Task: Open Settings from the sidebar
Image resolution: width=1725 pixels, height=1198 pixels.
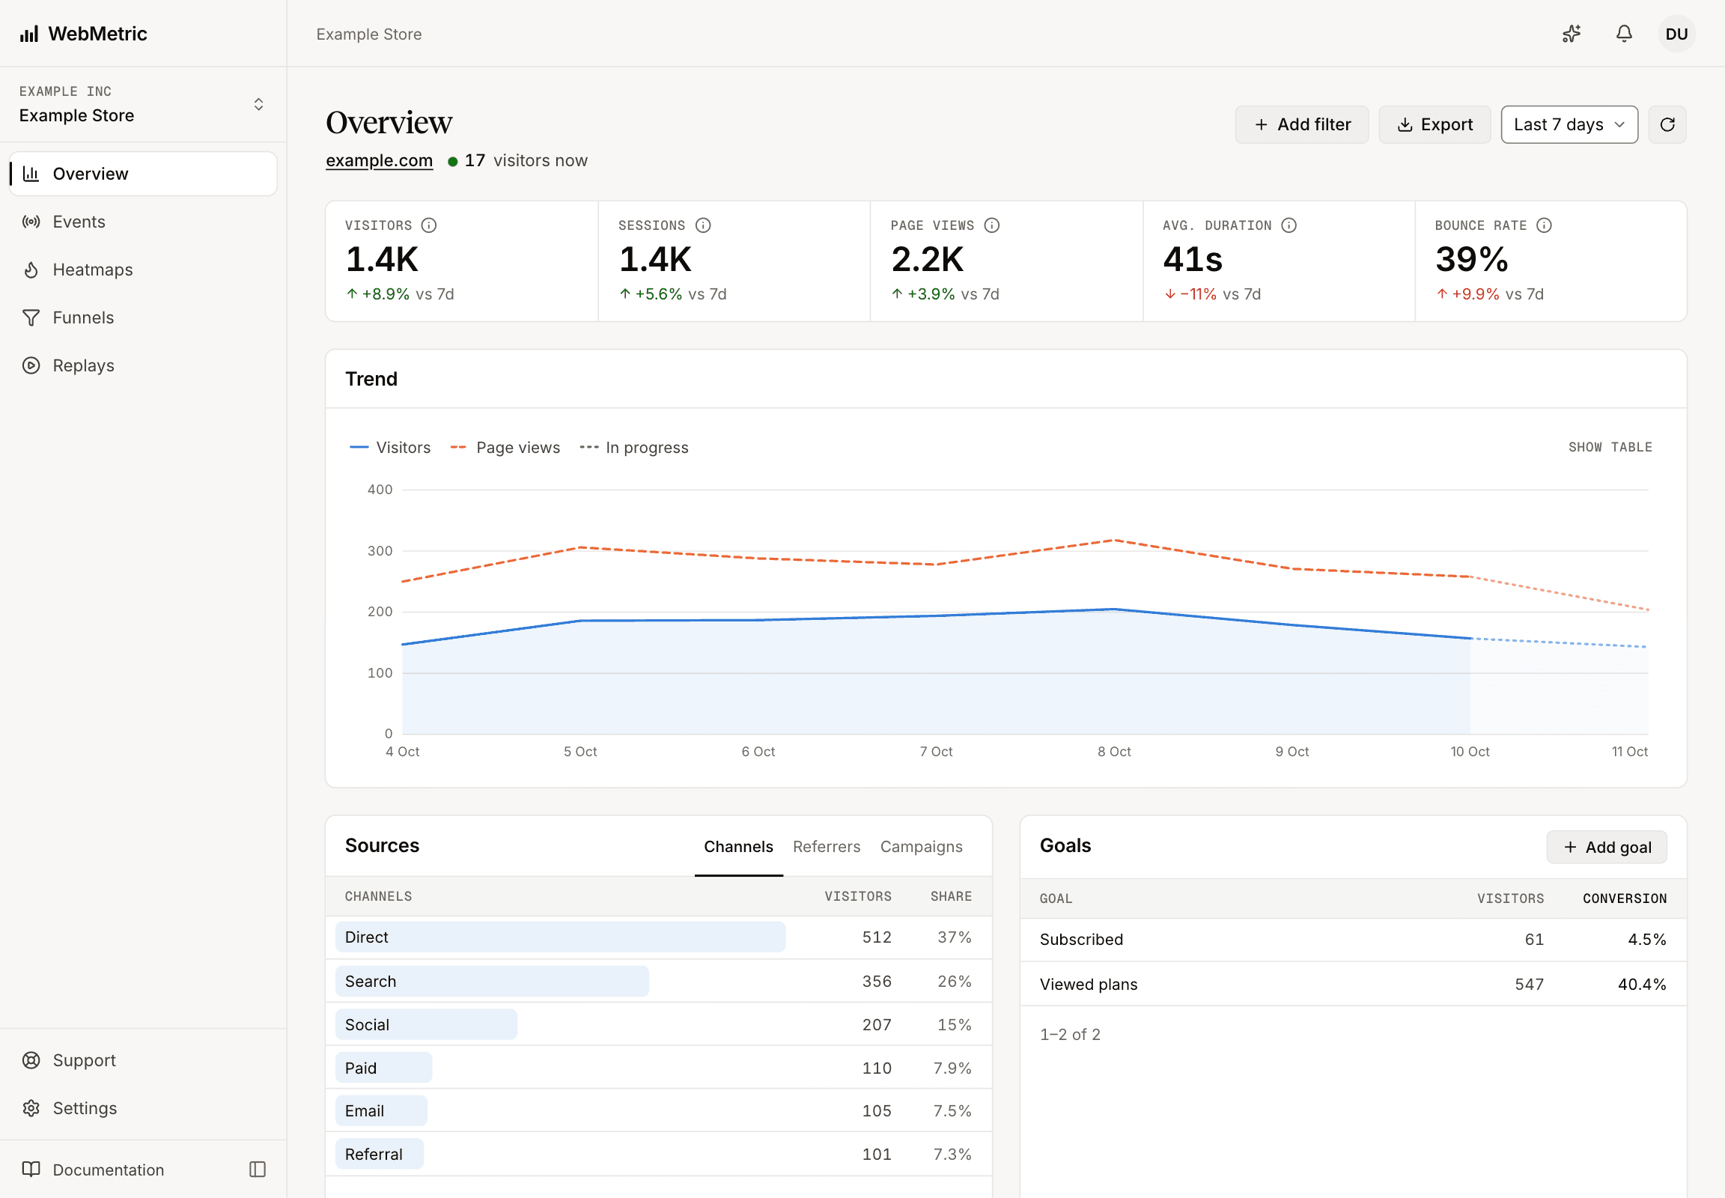Action: point(143,1108)
